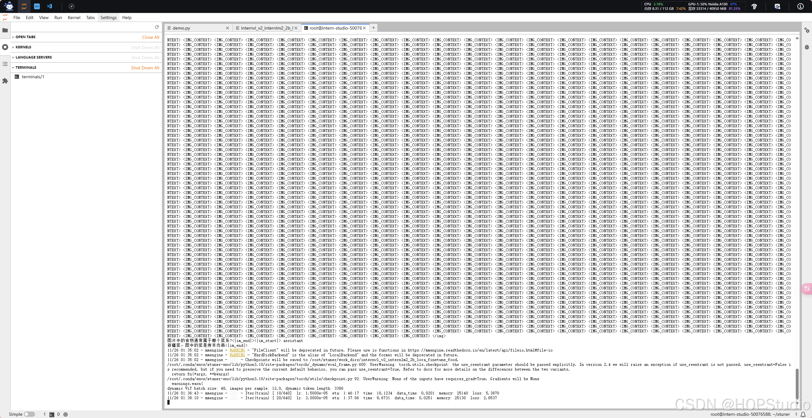The image size is (812, 418).
Task: Open the table of contents sidebar icon
Action: pos(5,64)
